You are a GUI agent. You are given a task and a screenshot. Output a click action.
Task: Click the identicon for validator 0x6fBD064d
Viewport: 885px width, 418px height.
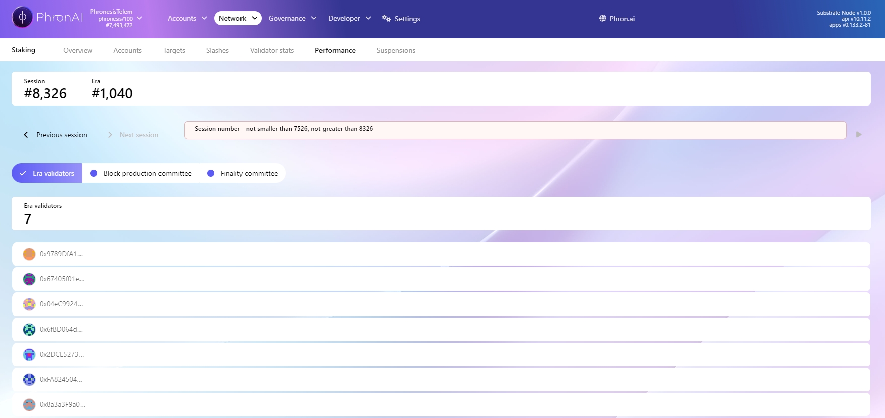tap(29, 330)
